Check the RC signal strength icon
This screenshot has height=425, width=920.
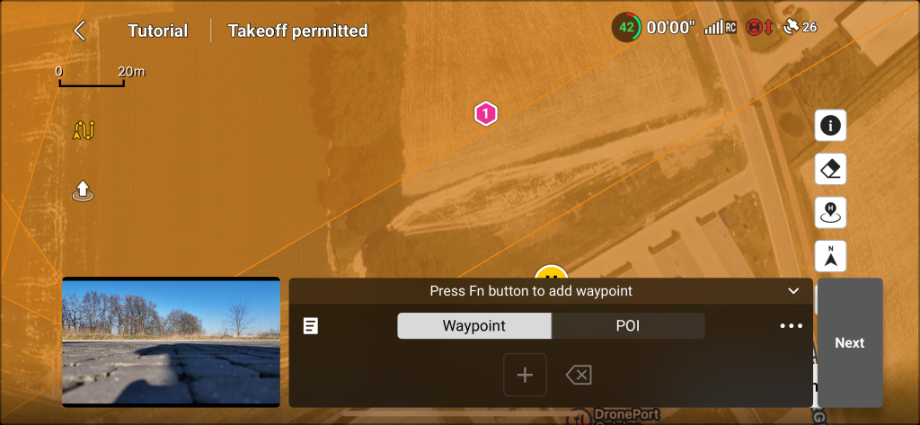[720, 27]
